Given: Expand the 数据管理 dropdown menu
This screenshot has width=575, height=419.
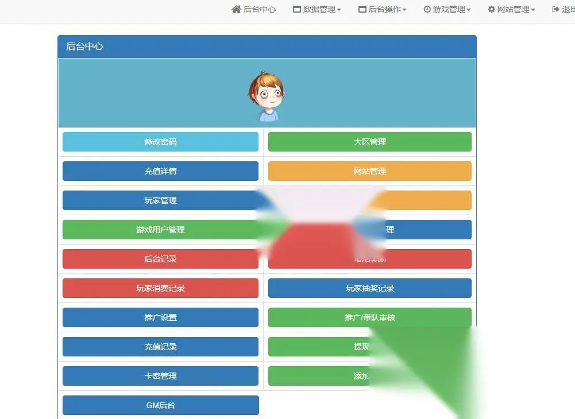Looking at the screenshot, I should 317,9.
